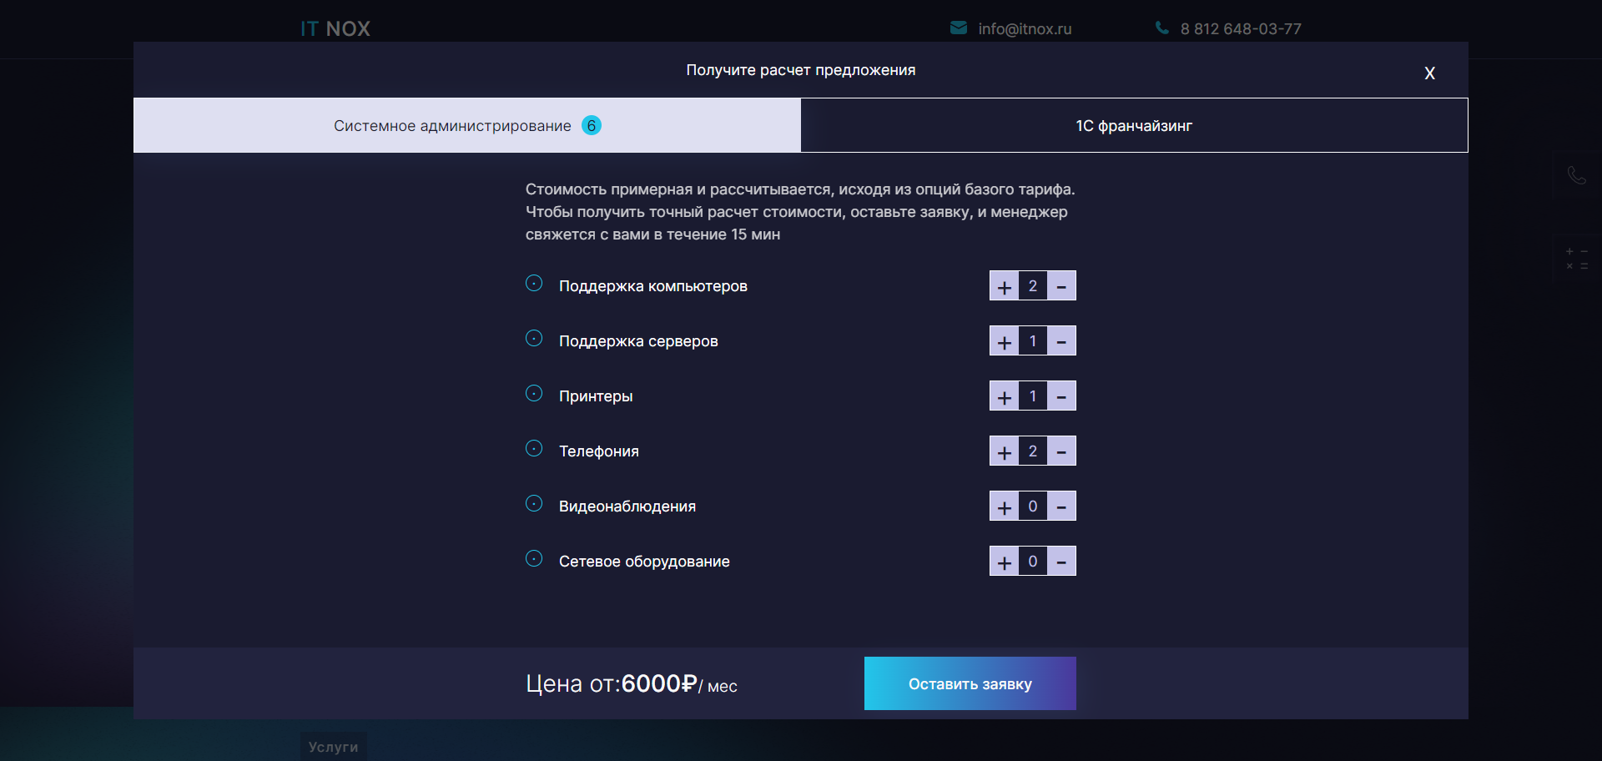Click the Цена от: 6000₽ price text
The width and height of the screenshot is (1602, 761).
632,683
